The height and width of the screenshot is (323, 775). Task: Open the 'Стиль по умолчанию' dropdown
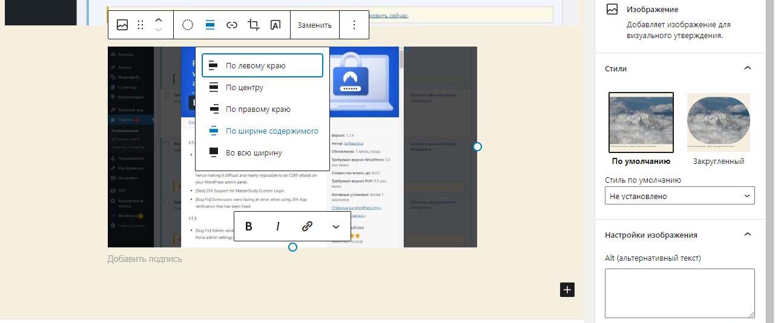679,196
